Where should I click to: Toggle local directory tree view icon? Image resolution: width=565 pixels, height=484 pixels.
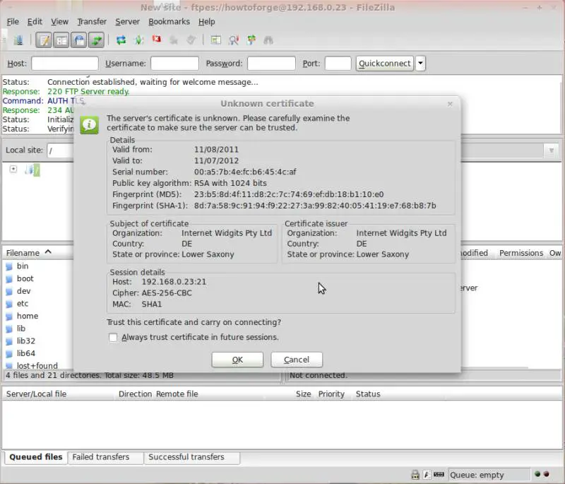pyautogui.click(x=61, y=40)
